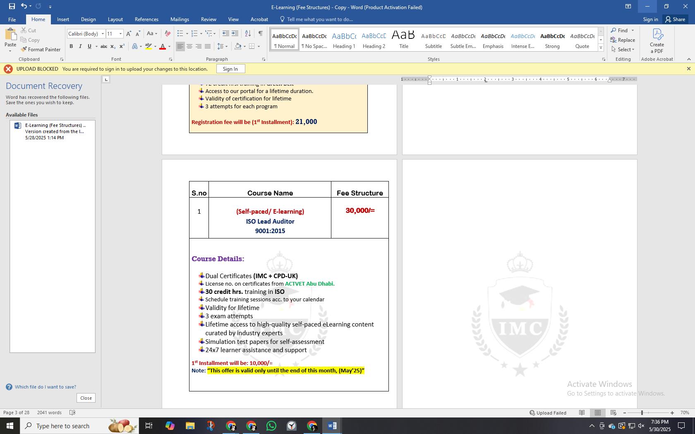The width and height of the screenshot is (695, 434).
Task: Open WhatsApp from the taskbar
Action: pos(271,426)
